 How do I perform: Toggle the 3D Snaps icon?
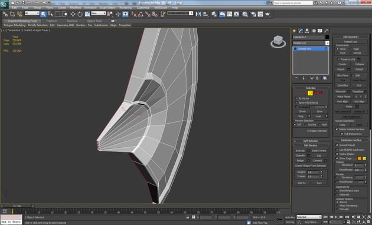tap(134, 14)
